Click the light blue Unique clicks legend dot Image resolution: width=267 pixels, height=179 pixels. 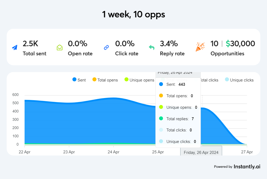point(227,80)
